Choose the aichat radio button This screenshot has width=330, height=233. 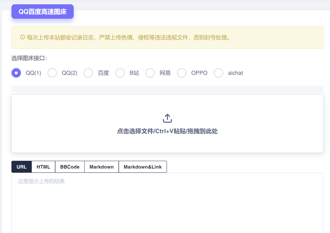pos(218,73)
